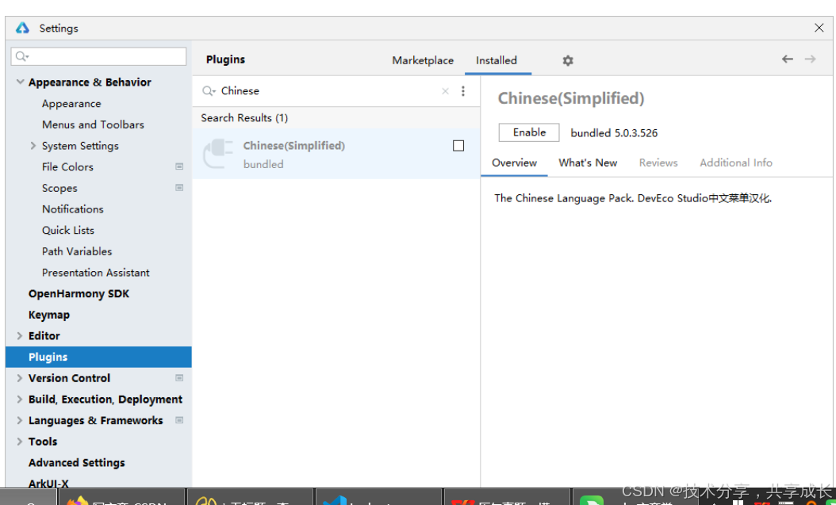Open the Overview tab
The height and width of the screenshot is (505, 836).
(514, 163)
